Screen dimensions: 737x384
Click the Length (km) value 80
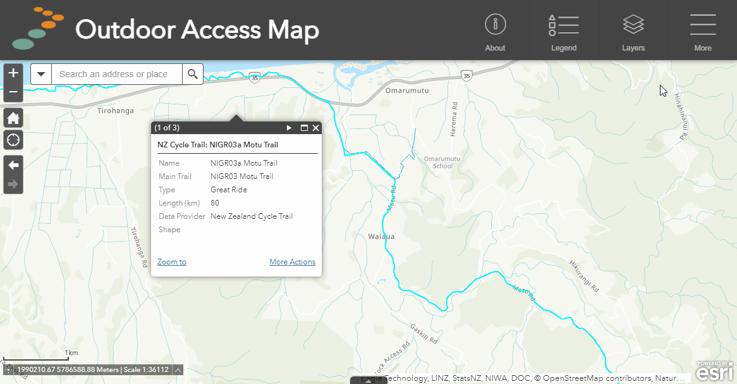click(x=215, y=203)
